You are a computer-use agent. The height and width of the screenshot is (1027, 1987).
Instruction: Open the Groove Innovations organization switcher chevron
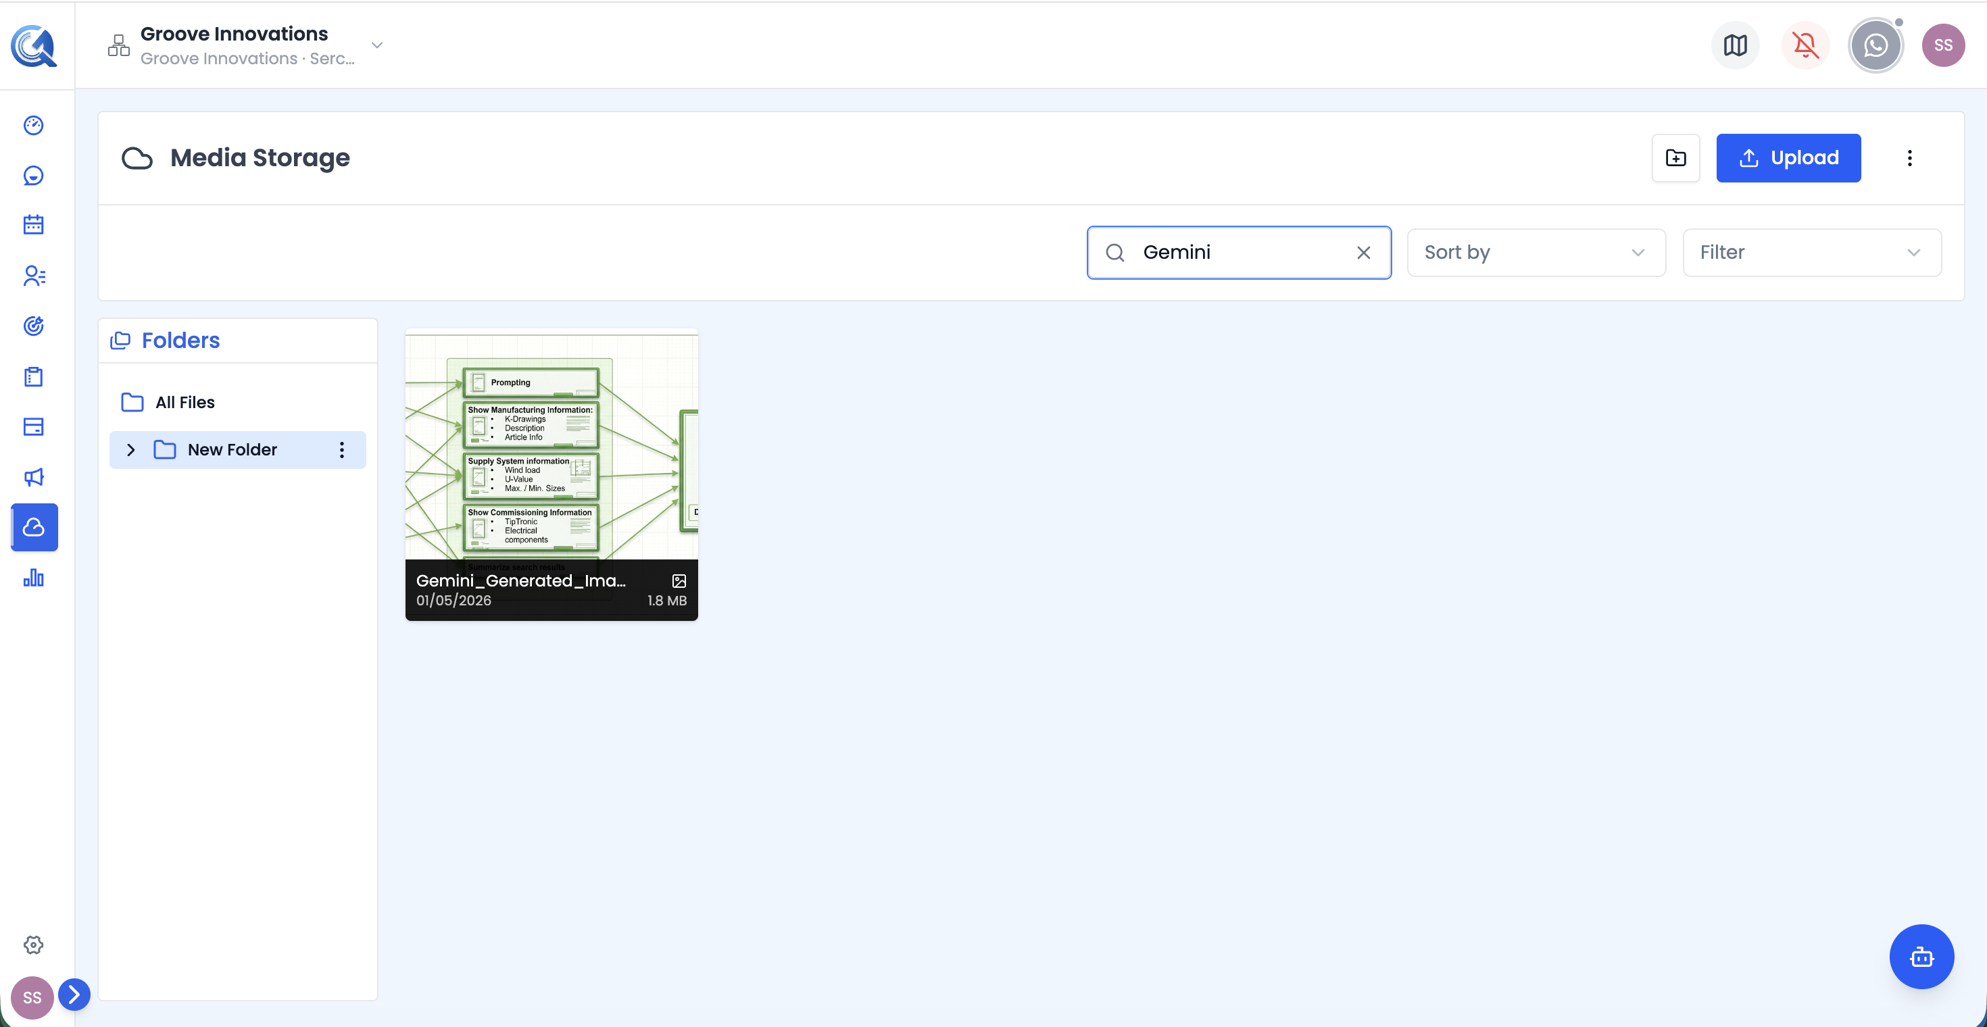click(x=377, y=45)
